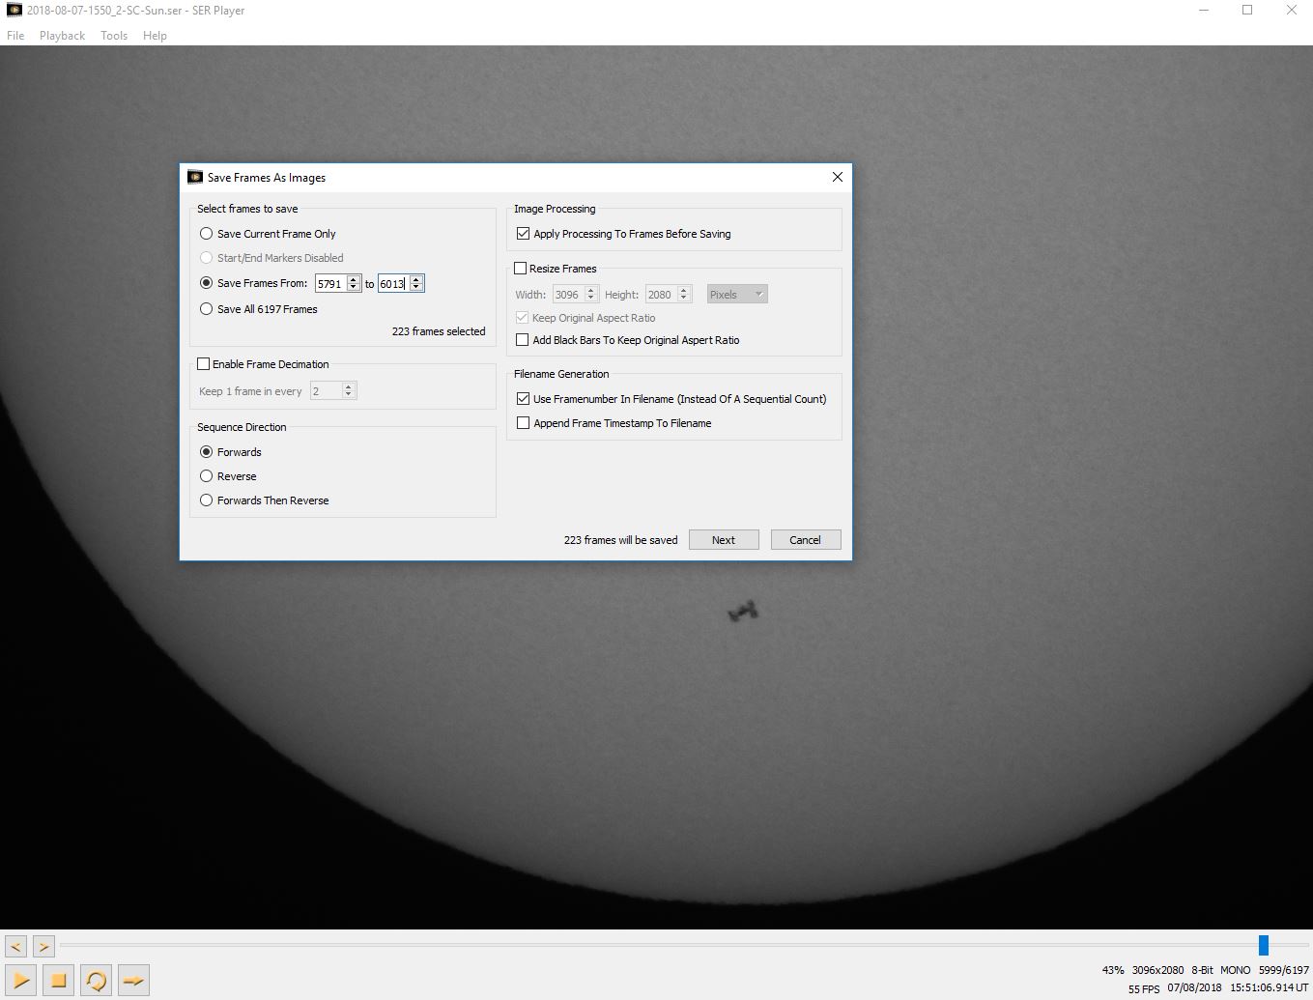1313x1000 pixels.
Task: Click the playback direction arrow icon
Action: [x=133, y=980]
